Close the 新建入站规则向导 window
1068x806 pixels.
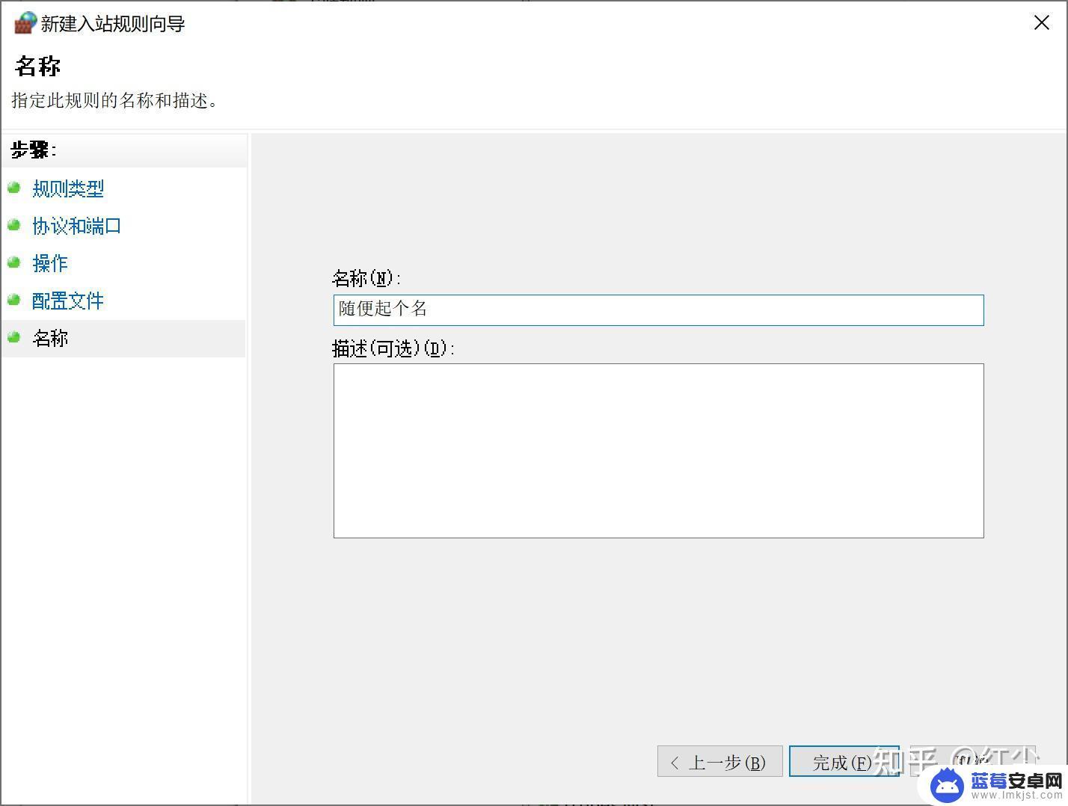(x=1041, y=23)
